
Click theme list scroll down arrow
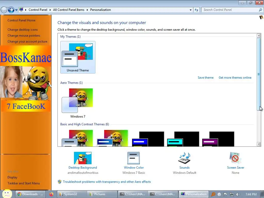(259, 144)
